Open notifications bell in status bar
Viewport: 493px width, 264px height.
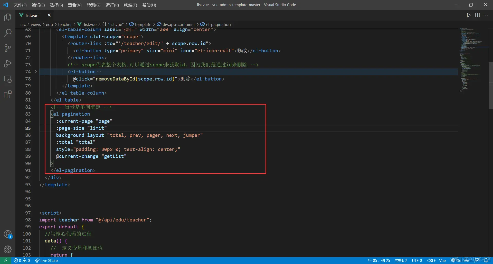[x=486, y=260]
